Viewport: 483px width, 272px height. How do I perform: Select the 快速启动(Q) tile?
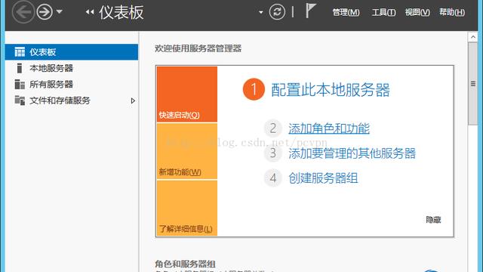(x=187, y=94)
